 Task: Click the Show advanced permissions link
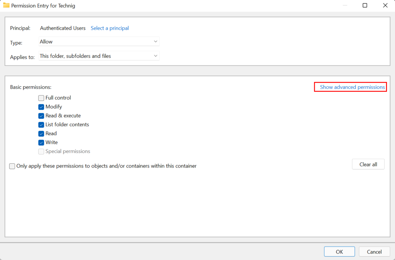point(350,87)
